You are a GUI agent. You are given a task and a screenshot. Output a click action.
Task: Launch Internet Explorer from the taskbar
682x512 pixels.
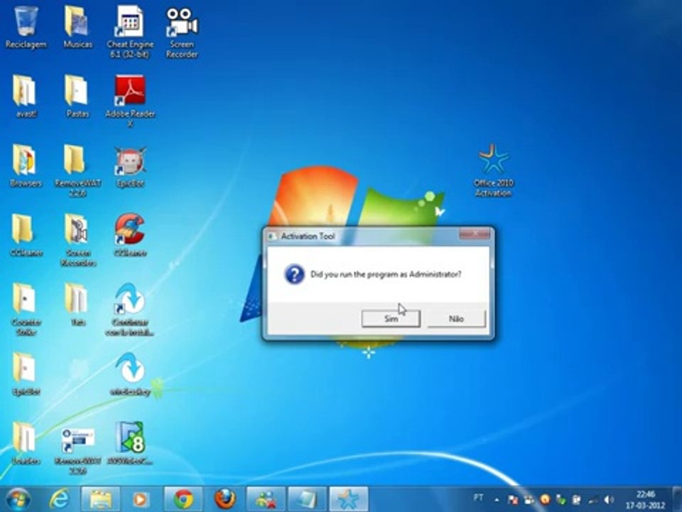[59, 499]
